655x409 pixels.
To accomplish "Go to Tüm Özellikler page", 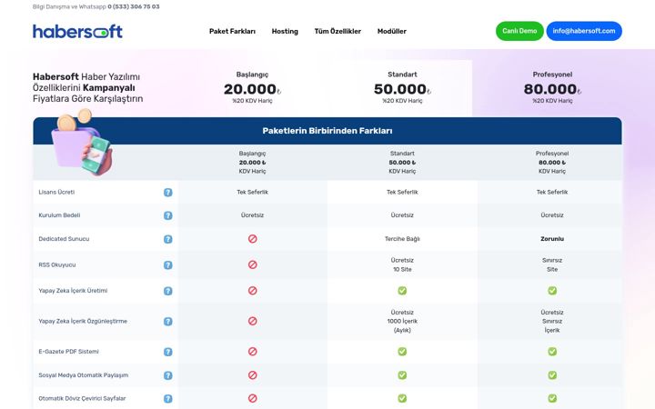I will click(x=338, y=31).
